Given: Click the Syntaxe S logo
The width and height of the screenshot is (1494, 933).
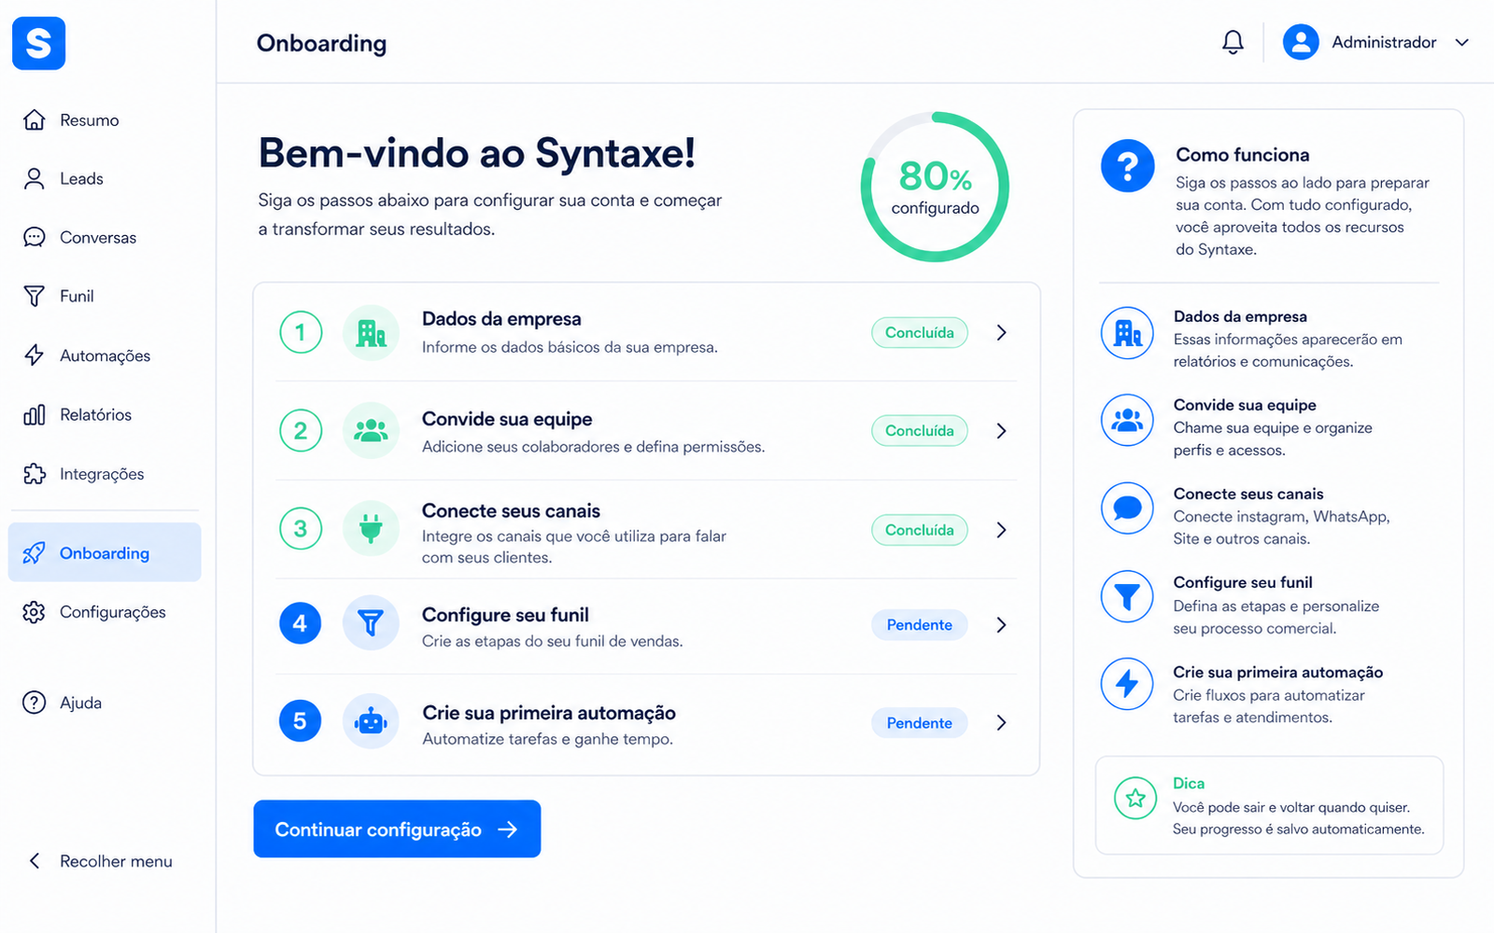Looking at the screenshot, I should point(38,43).
